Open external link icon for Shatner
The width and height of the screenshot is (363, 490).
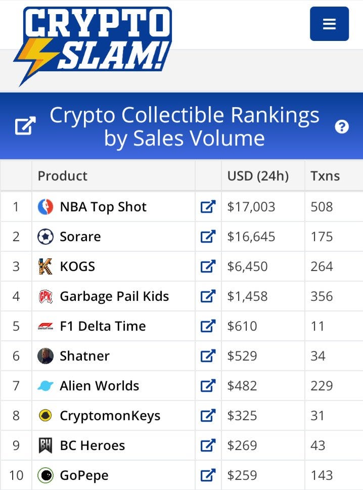pos(208,356)
